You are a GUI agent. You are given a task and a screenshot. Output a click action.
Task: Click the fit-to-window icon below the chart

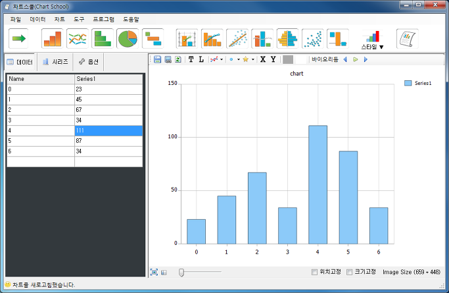[x=154, y=273]
